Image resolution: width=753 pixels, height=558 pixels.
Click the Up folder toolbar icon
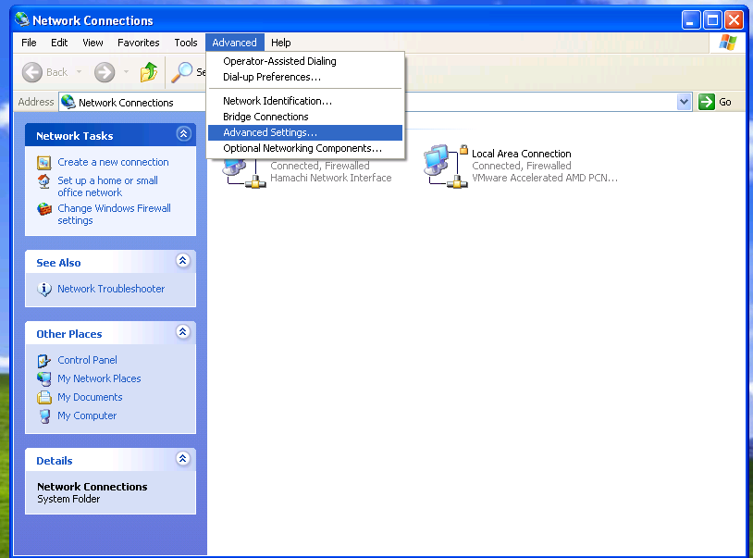(x=149, y=72)
